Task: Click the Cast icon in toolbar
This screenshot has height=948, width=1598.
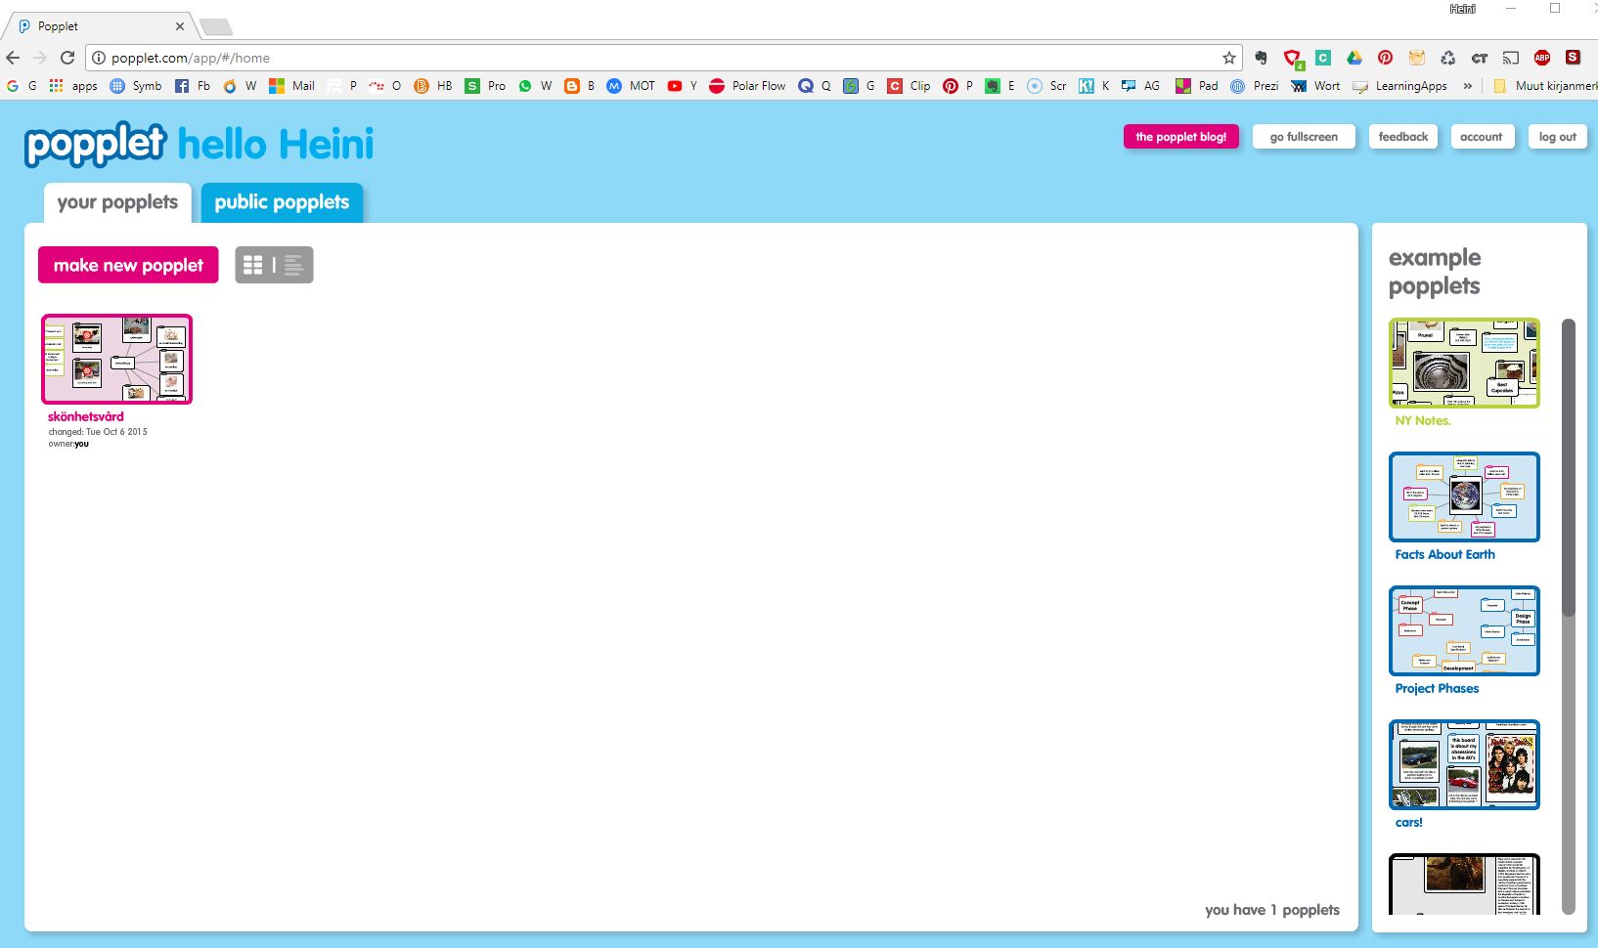Action: [1510, 58]
